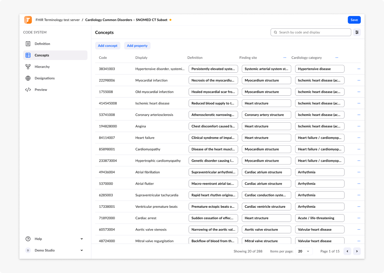The image size is (384, 273).
Task: Open row actions for Myocardial infarction
Action: [359, 80]
